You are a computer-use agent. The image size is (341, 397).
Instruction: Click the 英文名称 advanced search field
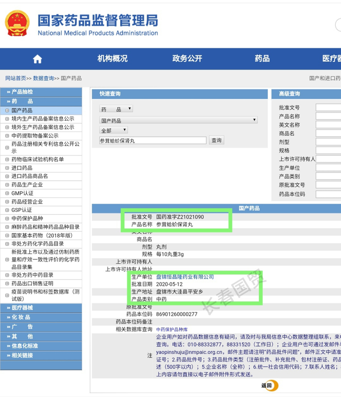pyautogui.click(x=328, y=125)
